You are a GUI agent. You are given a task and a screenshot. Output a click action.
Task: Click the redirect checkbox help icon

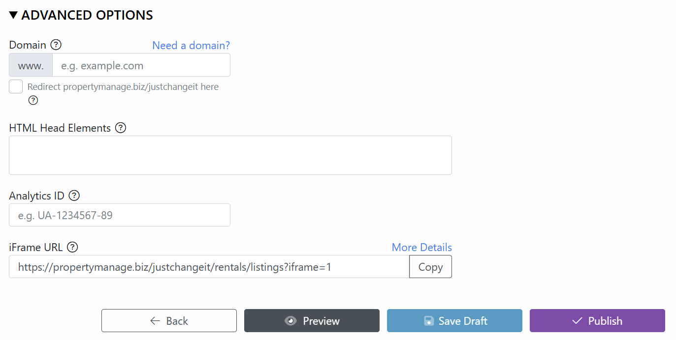coord(33,100)
